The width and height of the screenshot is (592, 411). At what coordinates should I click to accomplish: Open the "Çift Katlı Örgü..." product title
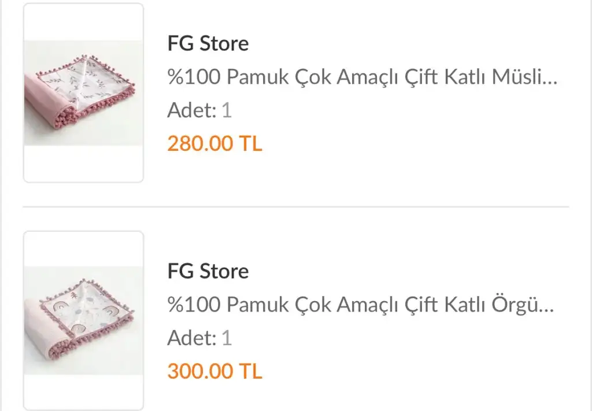coord(361,305)
